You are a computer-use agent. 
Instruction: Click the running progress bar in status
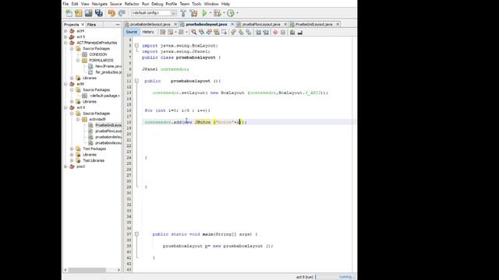pyautogui.click(x=335, y=277)
